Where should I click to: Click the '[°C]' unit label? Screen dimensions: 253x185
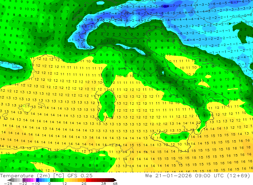tap(59, 175)
